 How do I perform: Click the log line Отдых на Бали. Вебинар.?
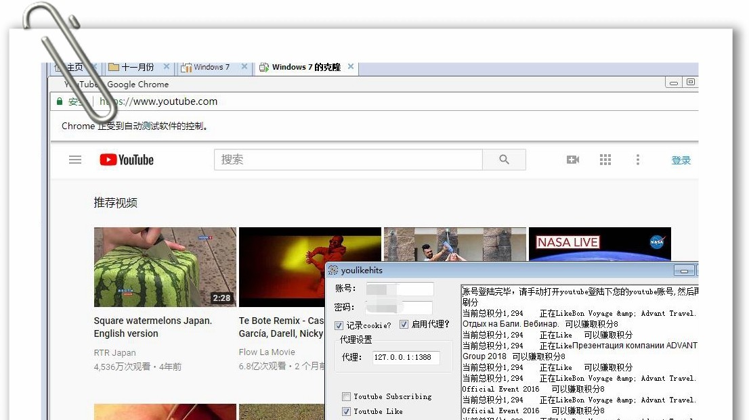tap(540, 324)
